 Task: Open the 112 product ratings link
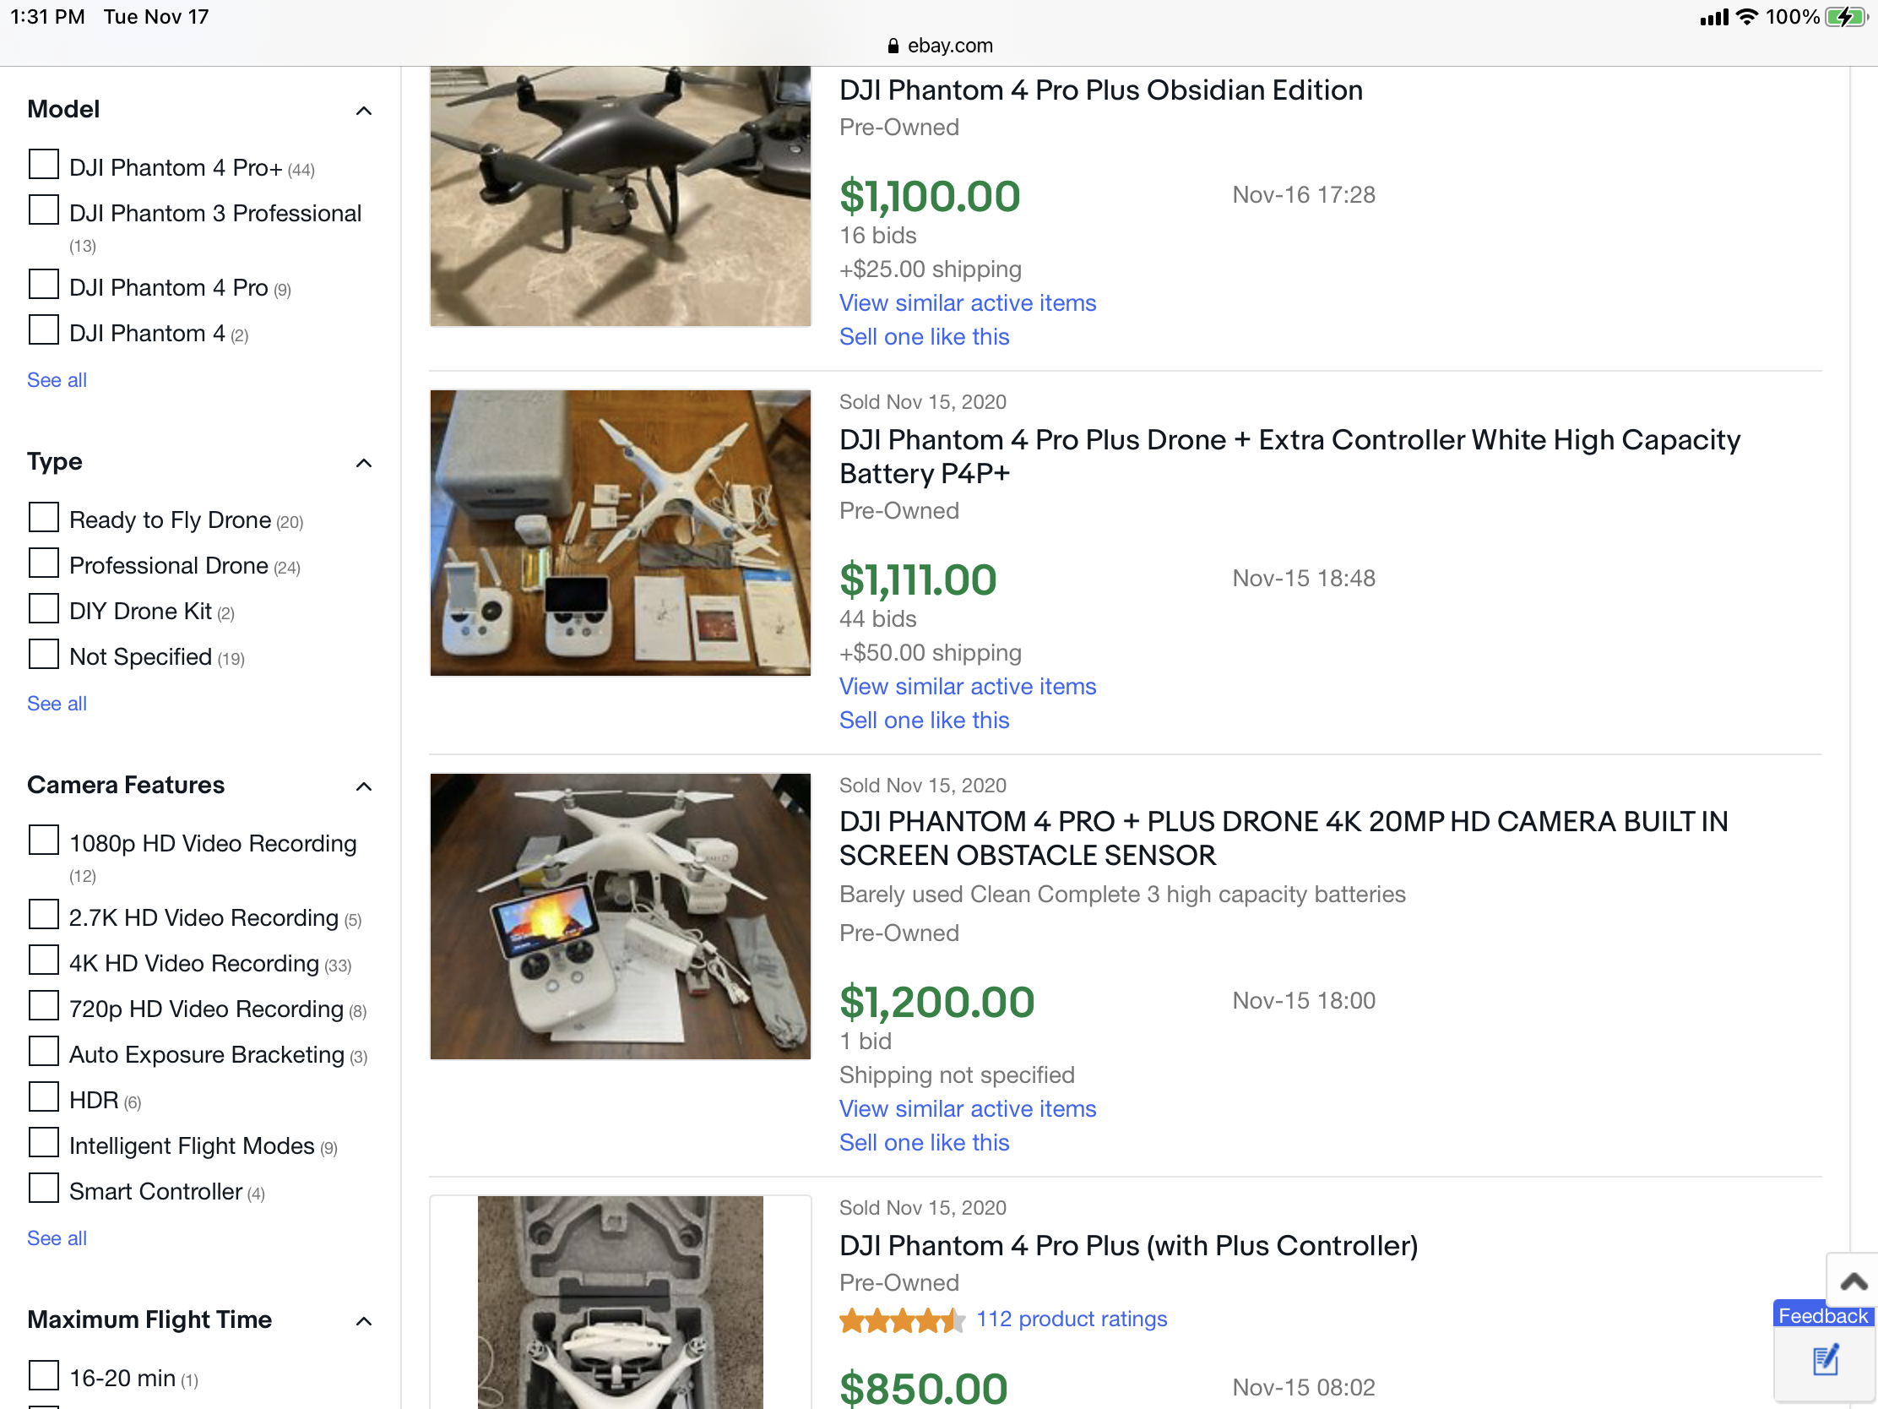[1072, 1319]
